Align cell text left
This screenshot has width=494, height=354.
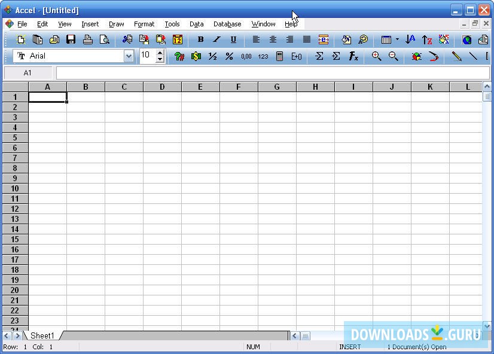click(256, 39)
